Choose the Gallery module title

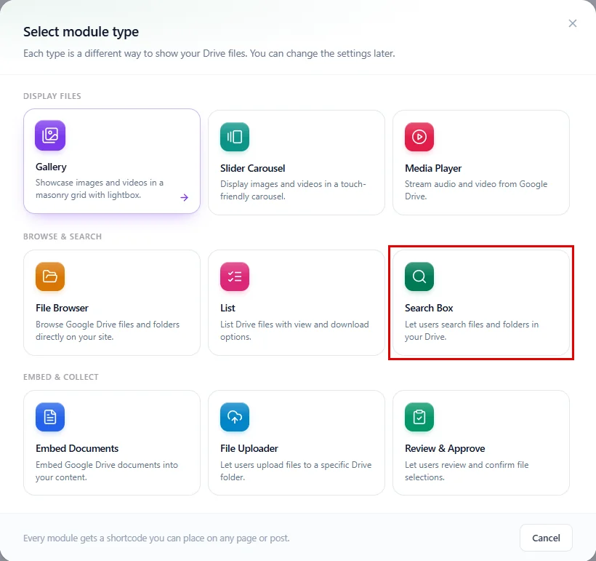tap(51, 167)
